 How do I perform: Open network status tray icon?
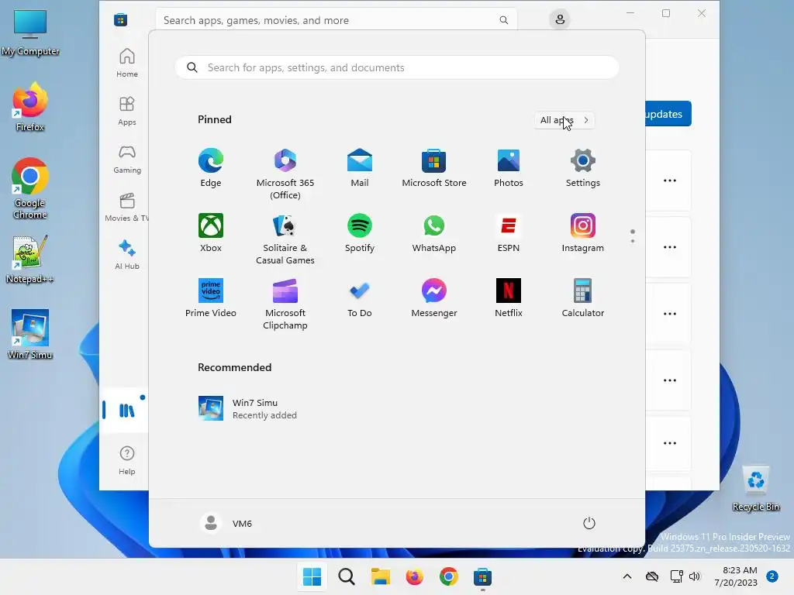[x=676, y=576]
